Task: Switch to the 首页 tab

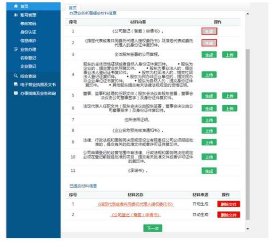Action: coord(73,8)
